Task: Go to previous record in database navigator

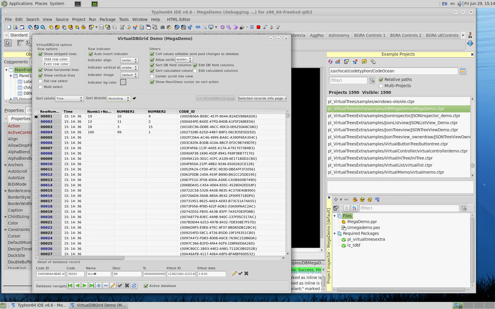Action: [77, 285]
